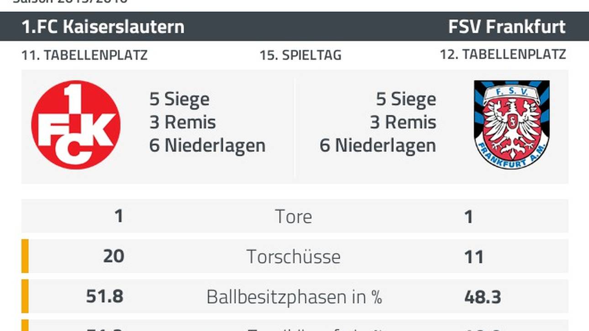Click Kaiserslautern's 5 Siege text
Viewport: 589px width, 331px height.
click(x=179, y=99)
